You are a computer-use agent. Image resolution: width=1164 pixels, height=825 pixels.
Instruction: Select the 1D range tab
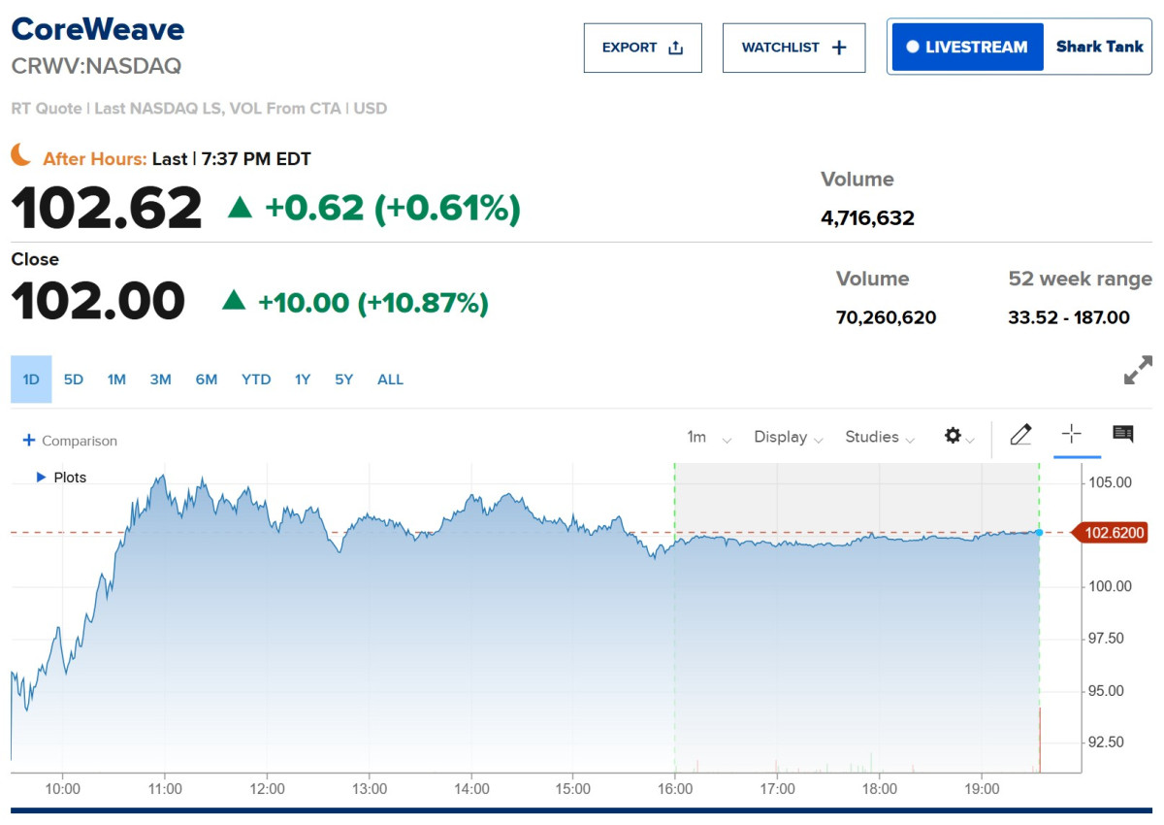tap(31, 379)
